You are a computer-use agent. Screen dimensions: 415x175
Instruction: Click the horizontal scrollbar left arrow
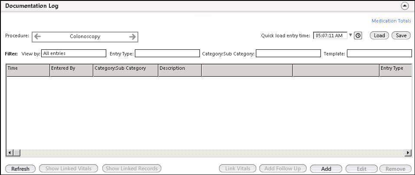tap(10, 153)
